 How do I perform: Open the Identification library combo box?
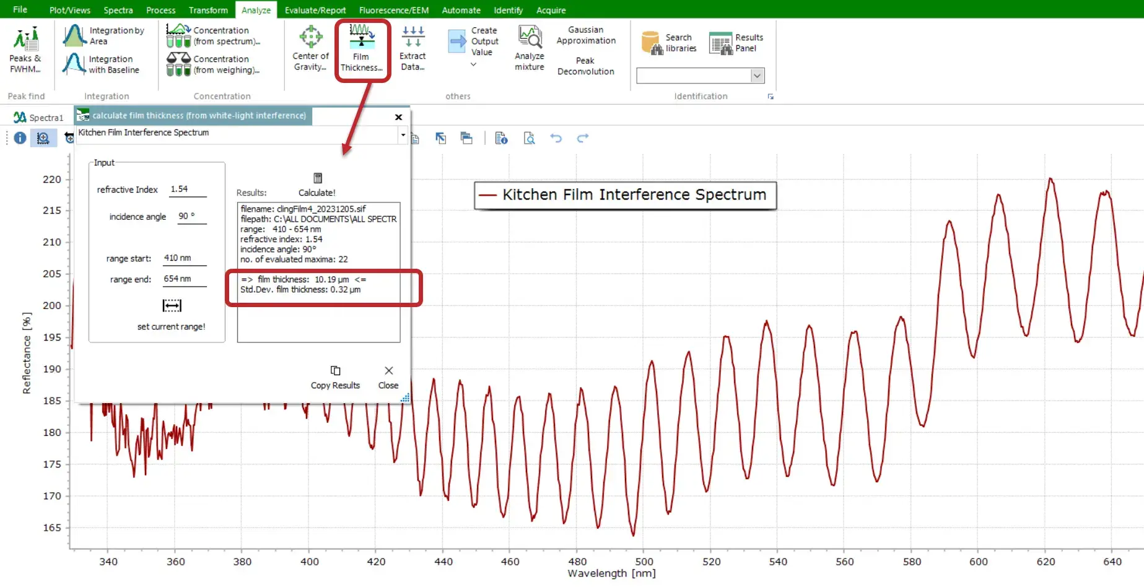point(701,76)
